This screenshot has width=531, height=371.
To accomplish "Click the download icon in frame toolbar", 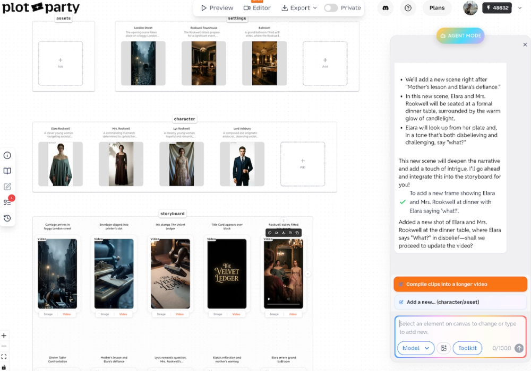I will point(284,233).
